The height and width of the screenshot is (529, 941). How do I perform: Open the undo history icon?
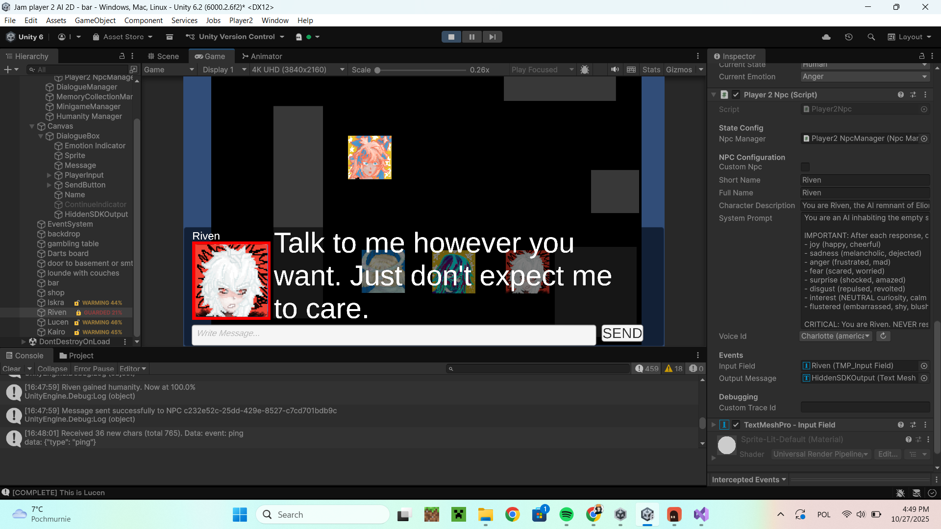point(849,37)
